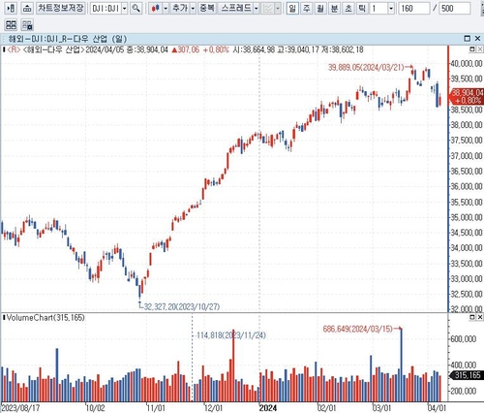Click the 160 bar count field
This screenshot has height=413, width=484.
tap(414, 8)
